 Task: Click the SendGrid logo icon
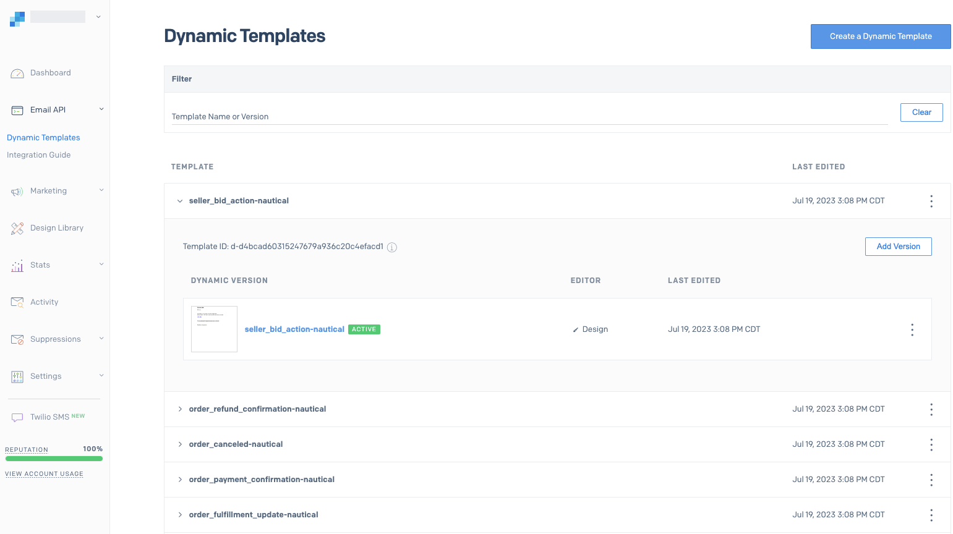[17, 19]
